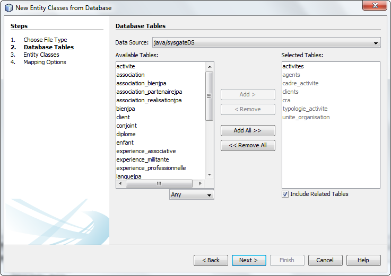Open the Any filter dropdown
Image resolution: width=391 pixels, height=276 pixels.
tap(192, 194)
